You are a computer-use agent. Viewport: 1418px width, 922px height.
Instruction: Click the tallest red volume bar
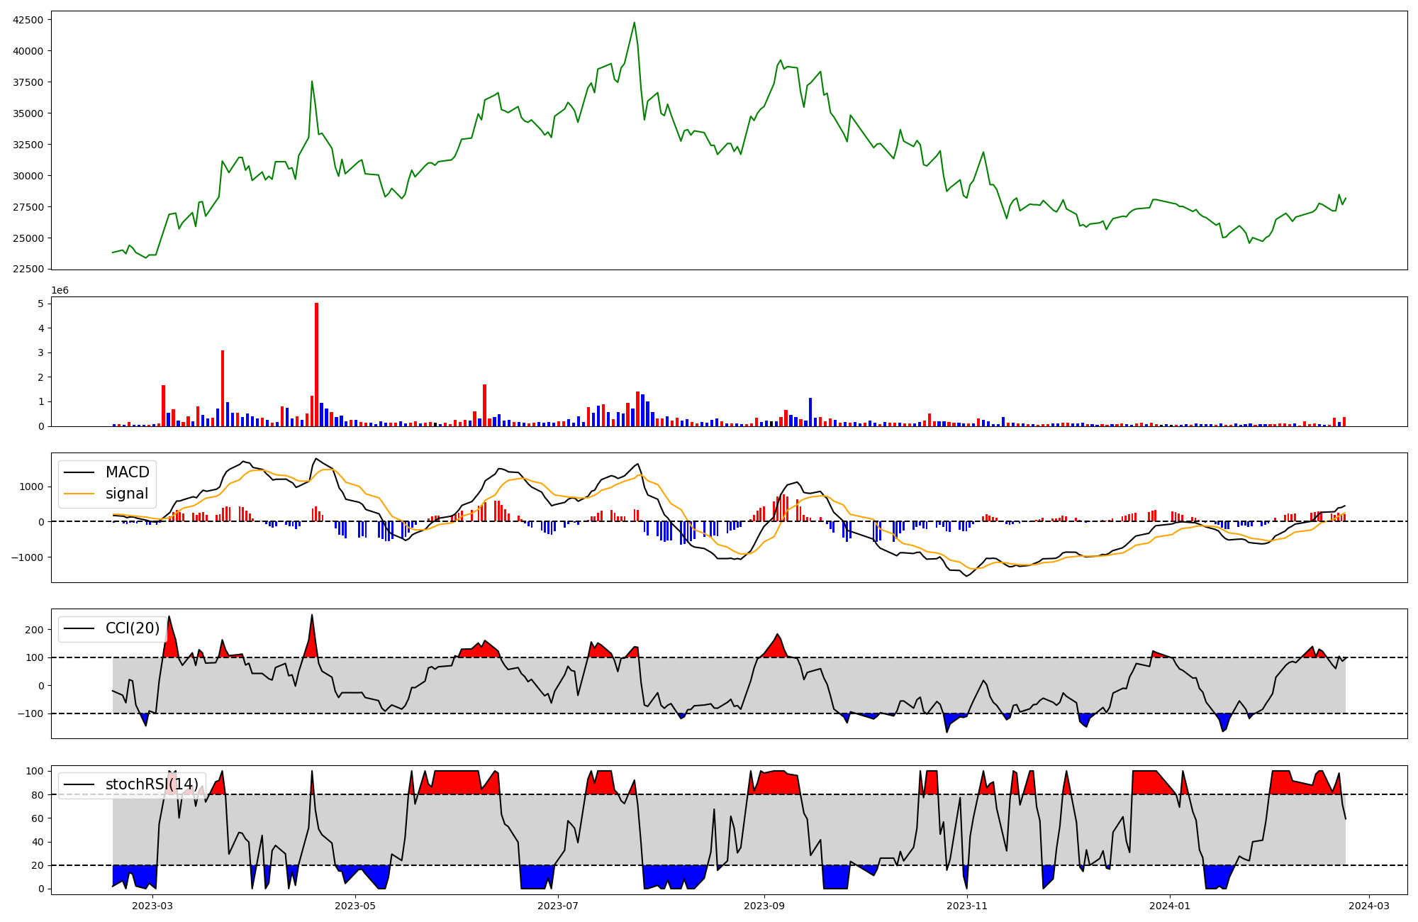pyautogui.click(x=316, y=365)
